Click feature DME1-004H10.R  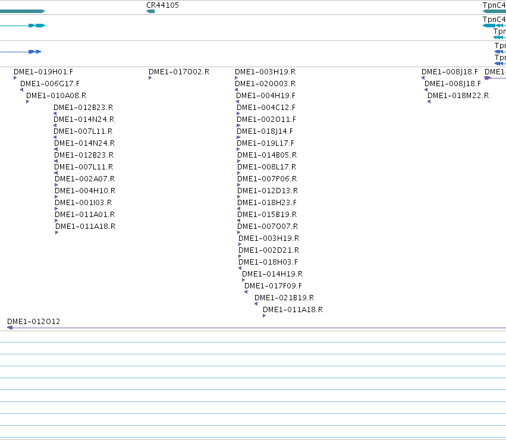tap(85, 191)
